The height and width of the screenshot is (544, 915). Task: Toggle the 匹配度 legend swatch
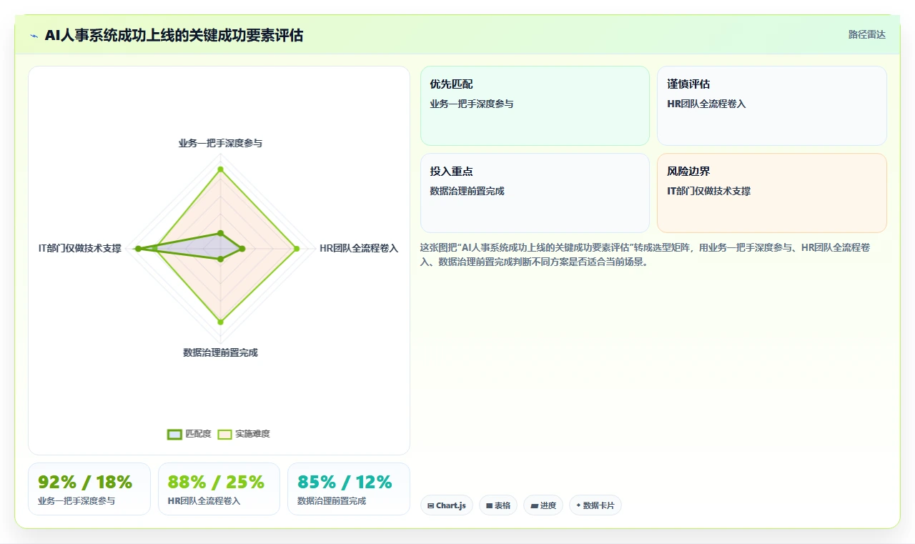pyautogui.click(x=174, y=434)
